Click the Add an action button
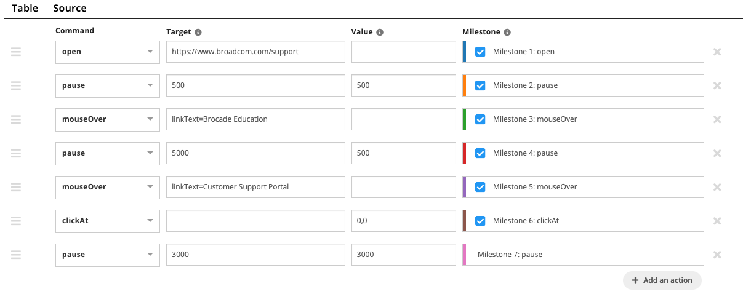This screenshot has width=743, height=294. pos(662,280)
